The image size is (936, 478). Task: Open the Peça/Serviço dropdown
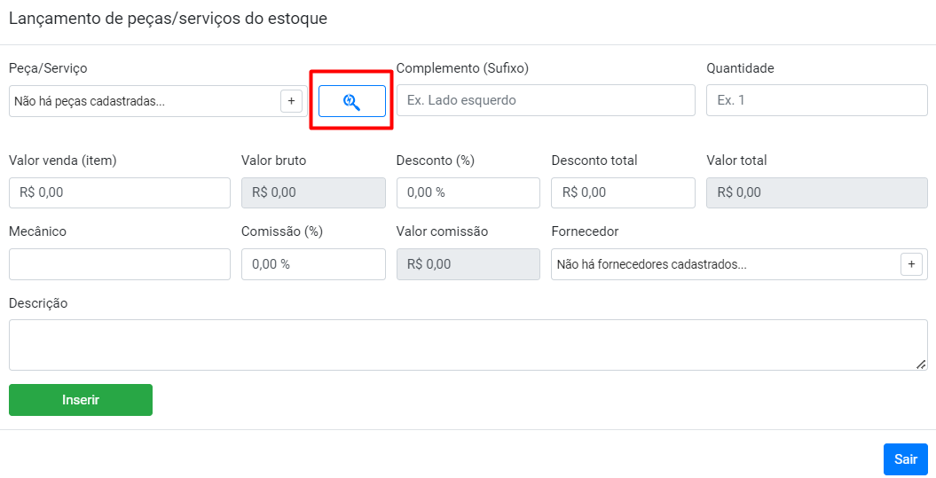pyautogui.click(x=144, y=101)
